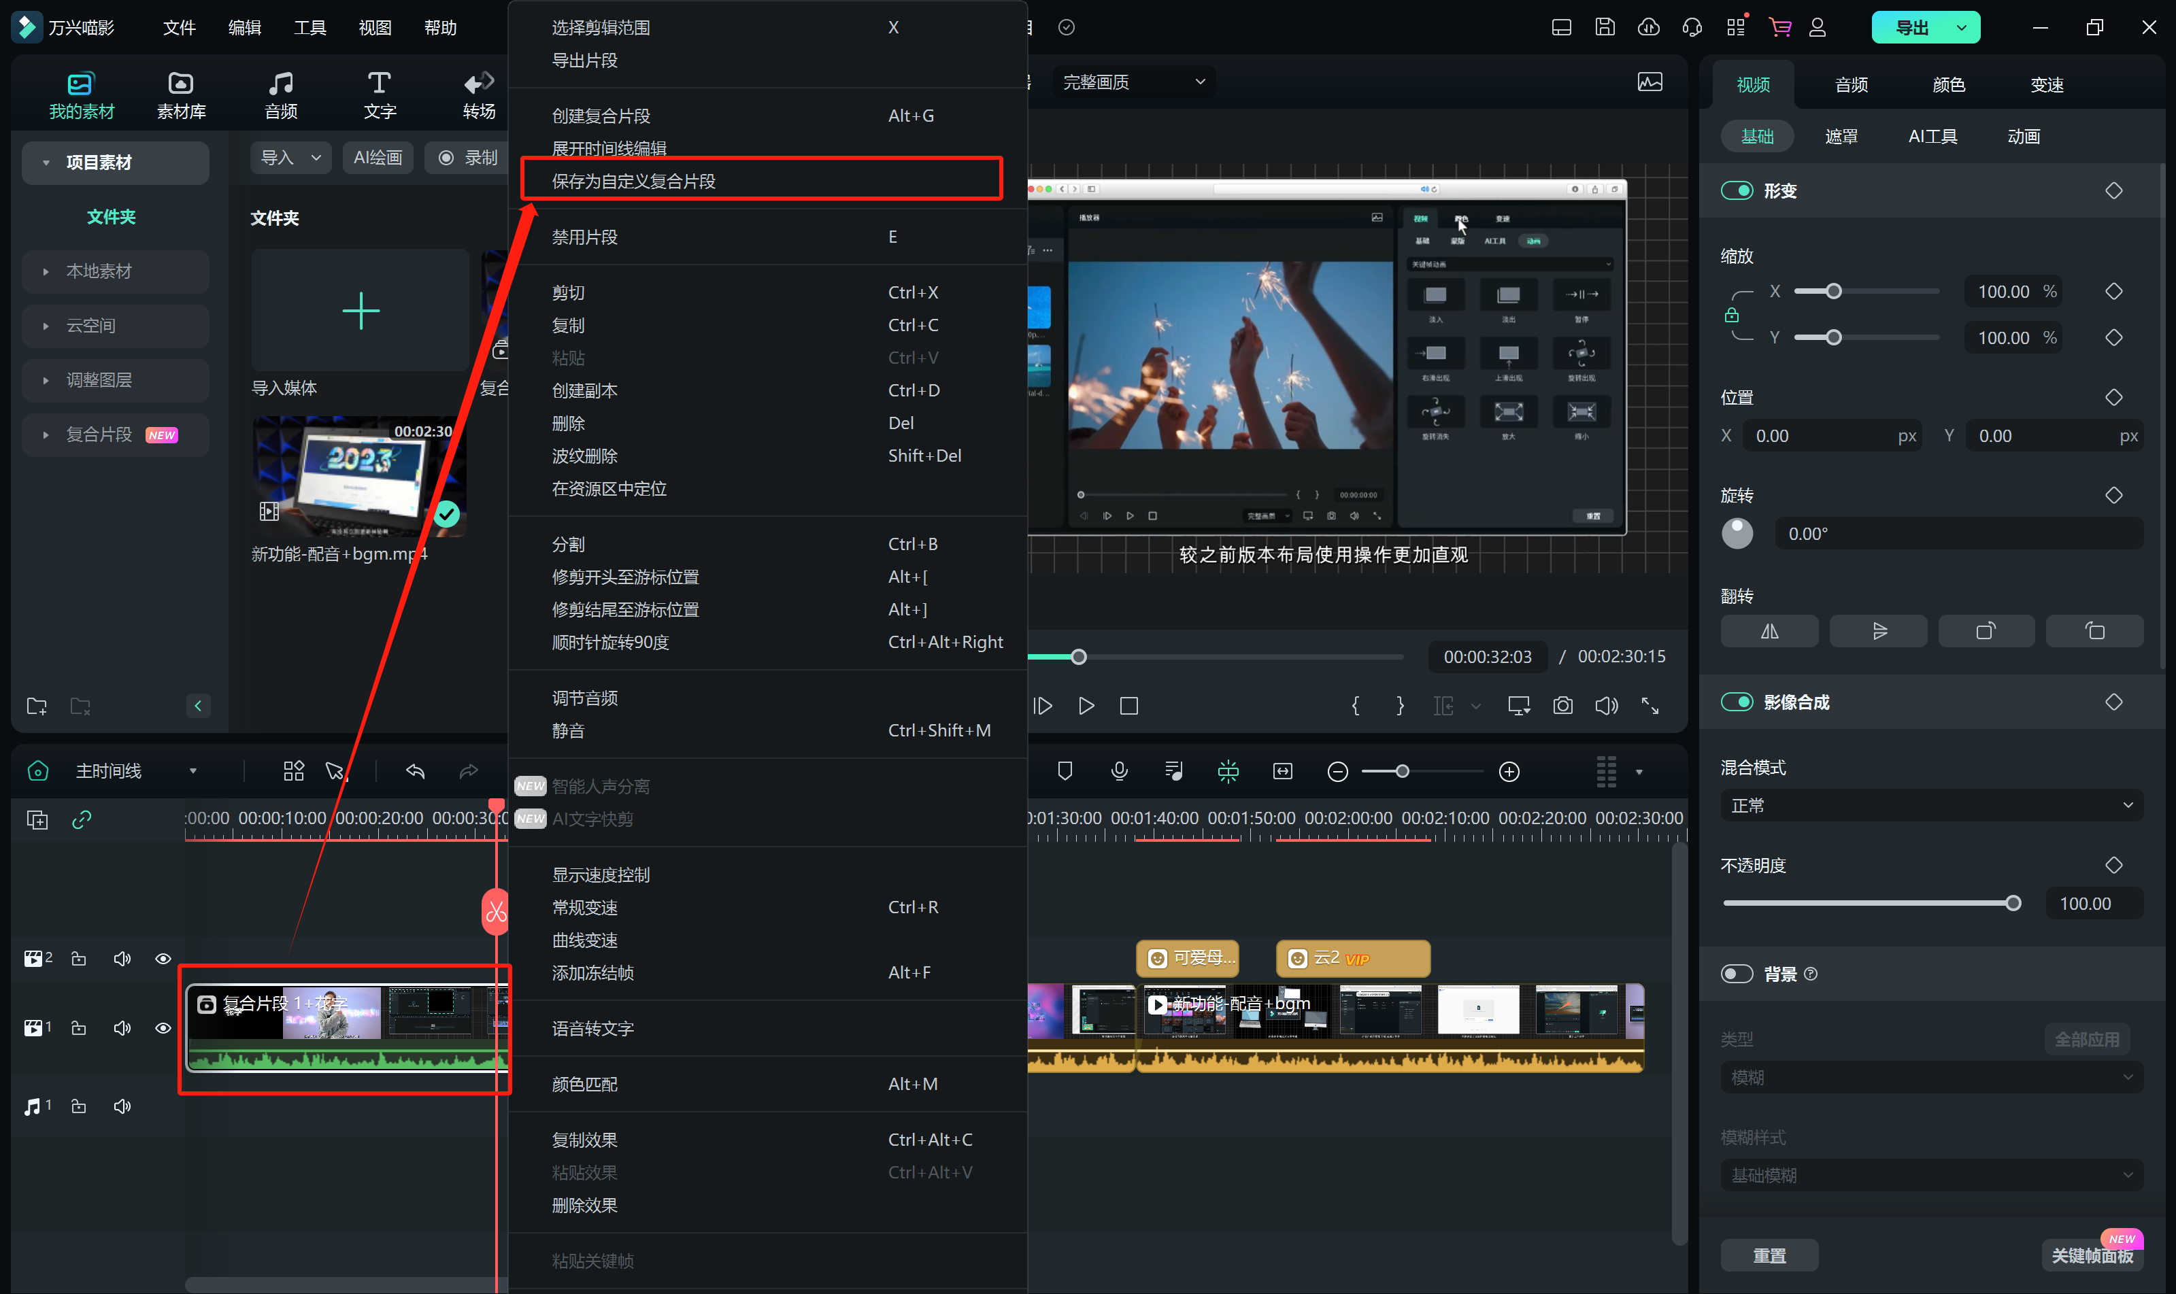Click the rotate clockwise icon under 翻转
This screenshot has width=2176, height=1294.
coord(1986,631)
